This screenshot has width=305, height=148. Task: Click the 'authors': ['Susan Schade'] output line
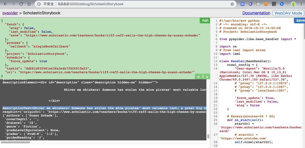[30, 116]
